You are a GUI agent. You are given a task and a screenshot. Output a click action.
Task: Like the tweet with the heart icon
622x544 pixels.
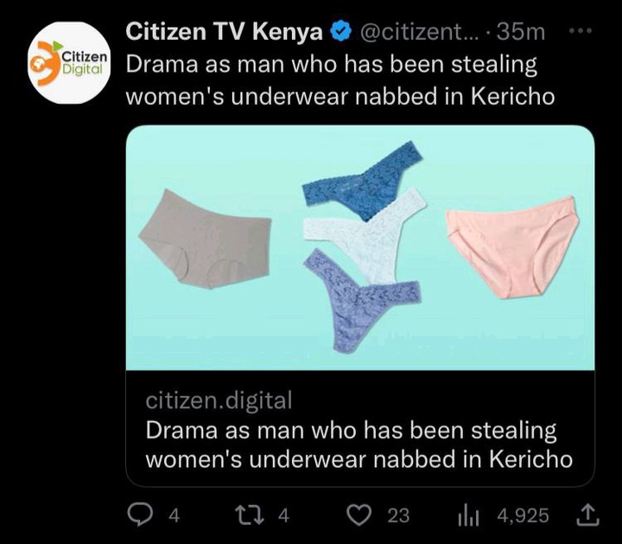359,515
